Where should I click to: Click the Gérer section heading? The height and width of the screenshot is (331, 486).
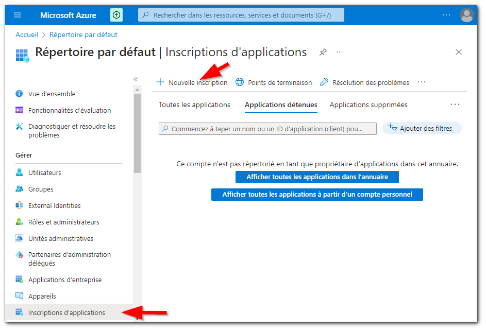(x=24, y=155)
